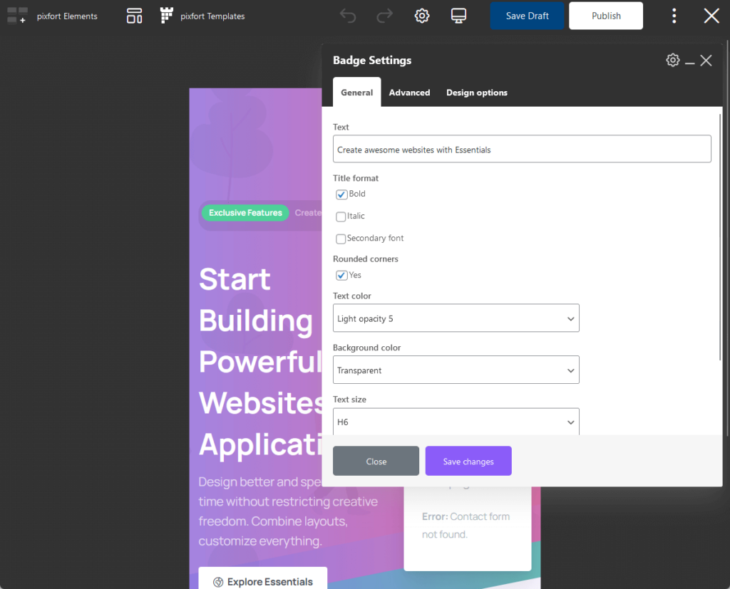730x589 pixels.
Task: Click Save changes in Badge Settings
Action: tap(468, 461)
